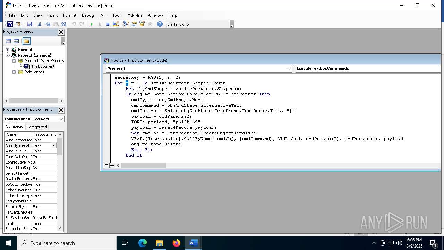This screenshot has width=444, height=250.
Task: Click the ExecuteTextBoxCommands procedure box
Action: pos(368,69)
